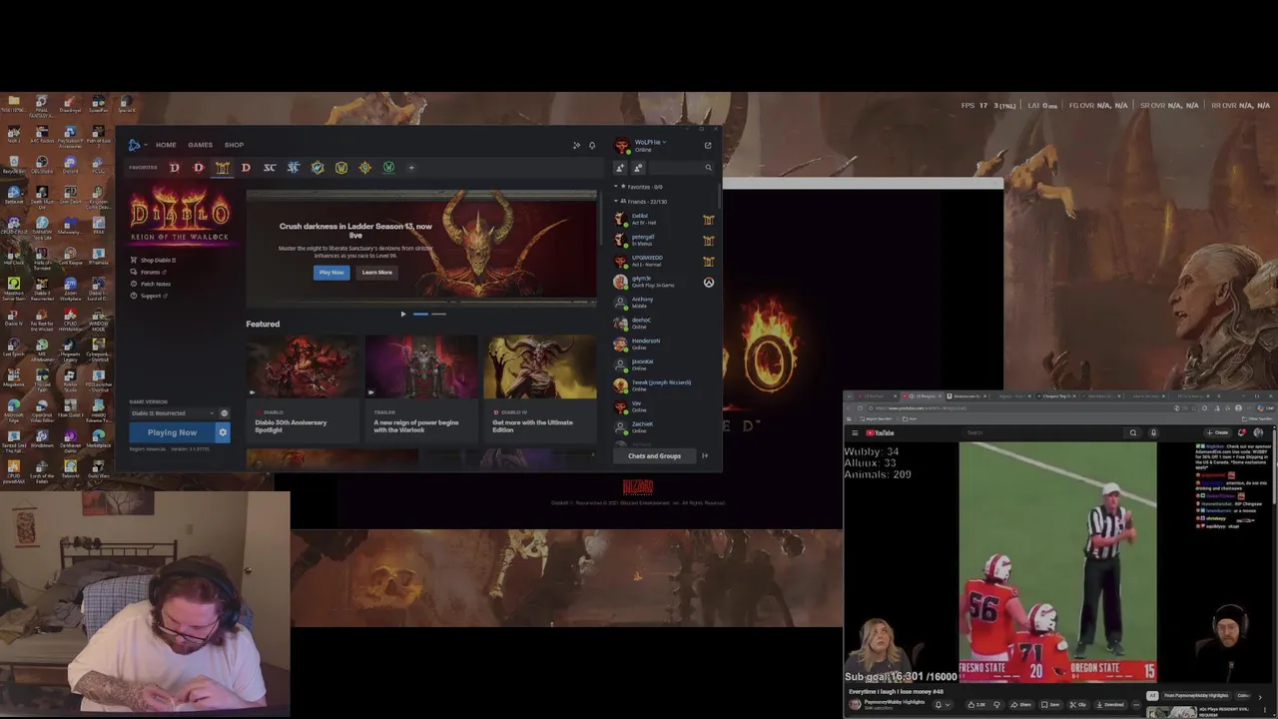Select the first Diablo icon in favorites

pos(175,168)
